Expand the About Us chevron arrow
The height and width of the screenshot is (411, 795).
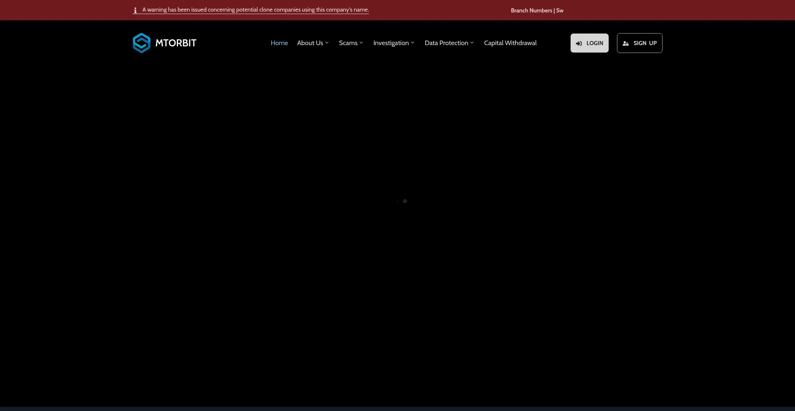(327, 43)
